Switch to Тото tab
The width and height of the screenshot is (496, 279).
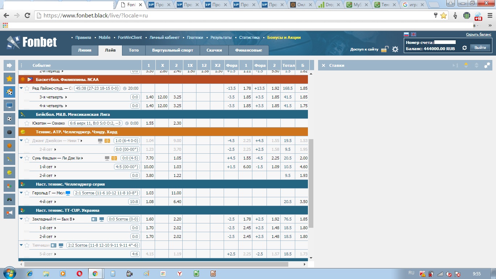click(x=134, y=50)
